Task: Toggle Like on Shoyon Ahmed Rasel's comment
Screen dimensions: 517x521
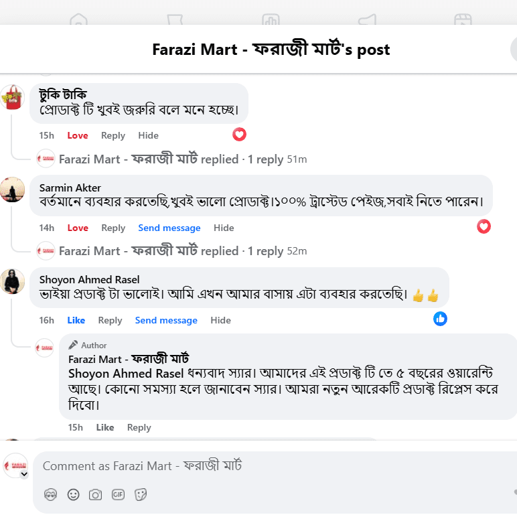Action: coord(76,320)
